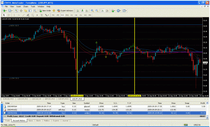The width and height of the screenshot is (210, 127).
Task: Click the connection status bars icon
Action: [185, 125]
